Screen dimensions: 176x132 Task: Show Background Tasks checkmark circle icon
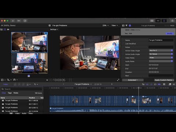(25, 21)
